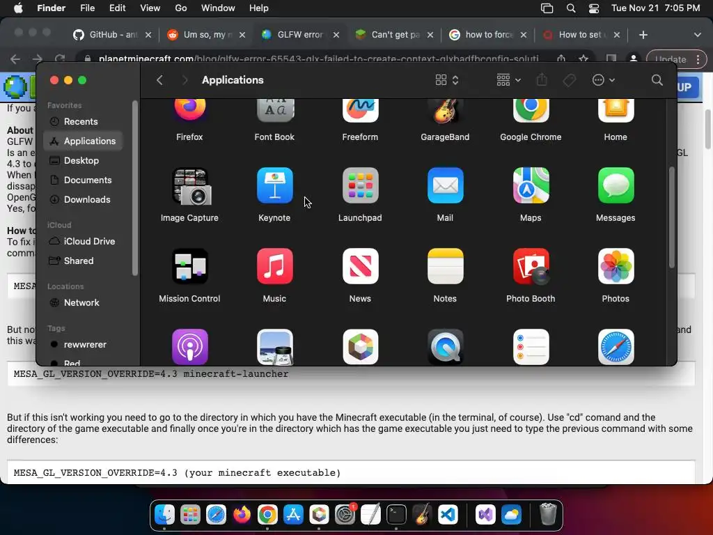Select the Safari compass icon in Finder
Image resolution: width=713 pixels, height=535 pixels.
[616, 347]
